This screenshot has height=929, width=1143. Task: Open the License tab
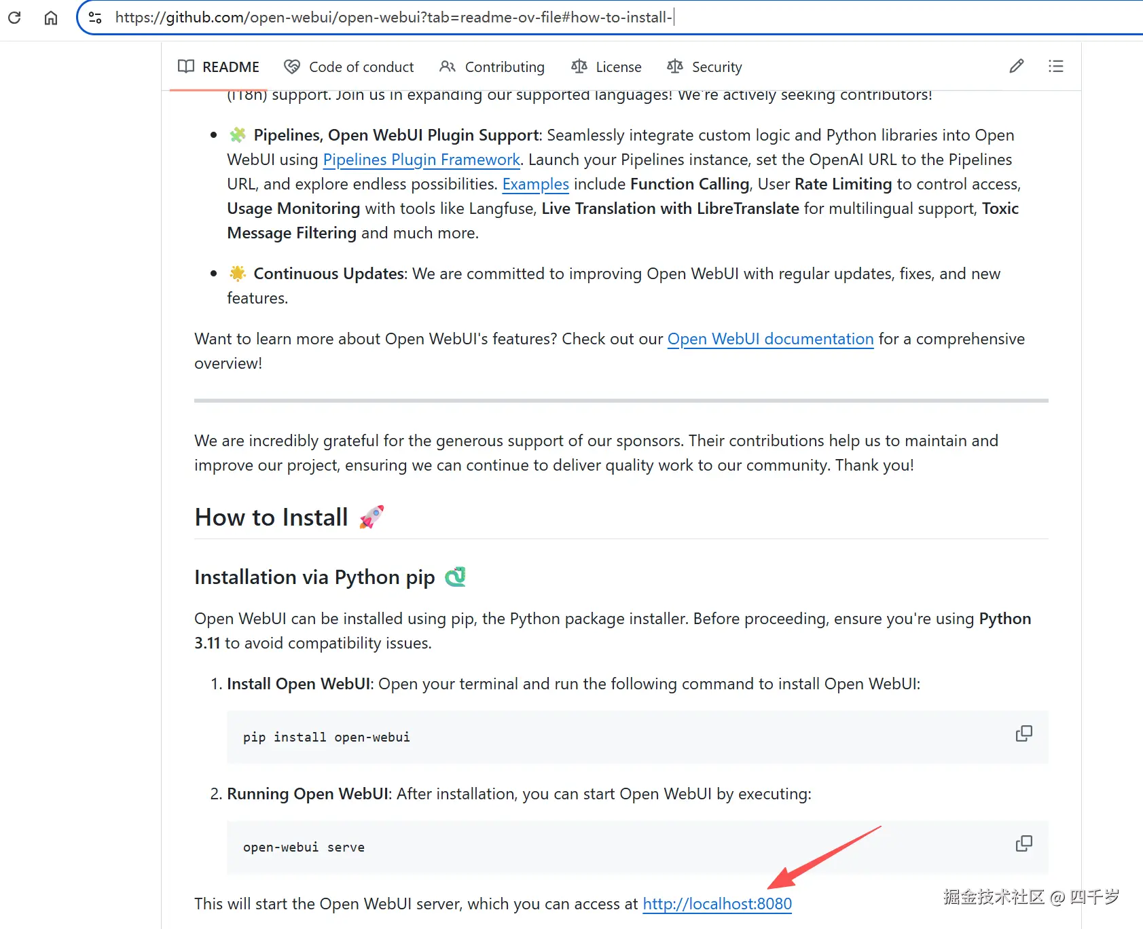click(x=606, y=67)
